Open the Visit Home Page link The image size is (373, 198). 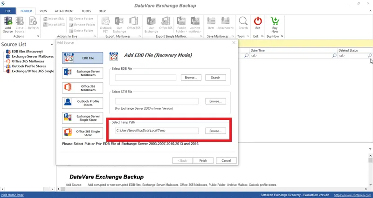coord(12,195)
